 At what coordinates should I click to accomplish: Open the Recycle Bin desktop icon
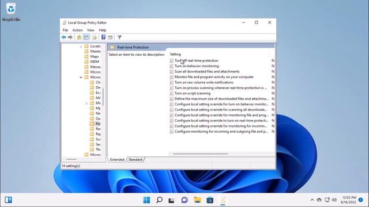11,11
